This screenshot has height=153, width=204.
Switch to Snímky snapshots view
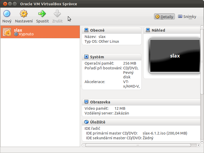[187, 17]
